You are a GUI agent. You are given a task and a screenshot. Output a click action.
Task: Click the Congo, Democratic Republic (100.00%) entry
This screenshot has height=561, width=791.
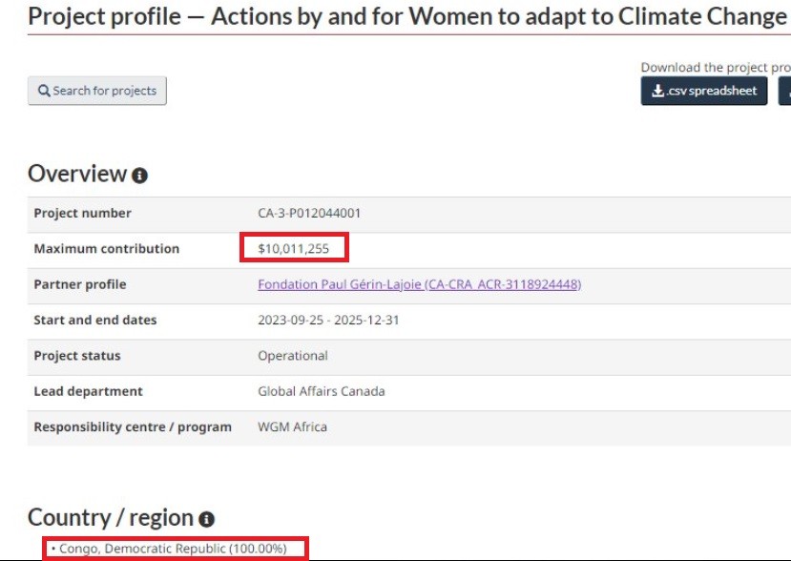(173, 549)
